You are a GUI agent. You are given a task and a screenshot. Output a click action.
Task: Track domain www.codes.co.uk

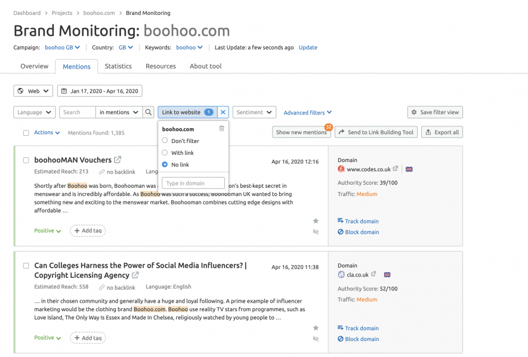tap(359, 221)
